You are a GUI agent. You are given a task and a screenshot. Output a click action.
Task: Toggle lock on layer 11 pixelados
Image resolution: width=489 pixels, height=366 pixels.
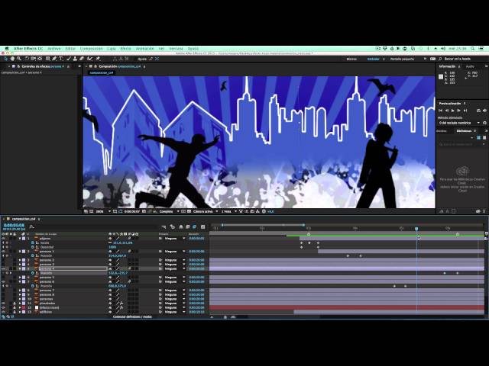(x=15, y=303)
